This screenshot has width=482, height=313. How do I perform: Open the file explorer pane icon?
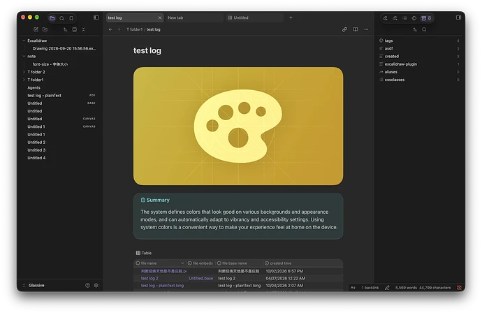52,18
